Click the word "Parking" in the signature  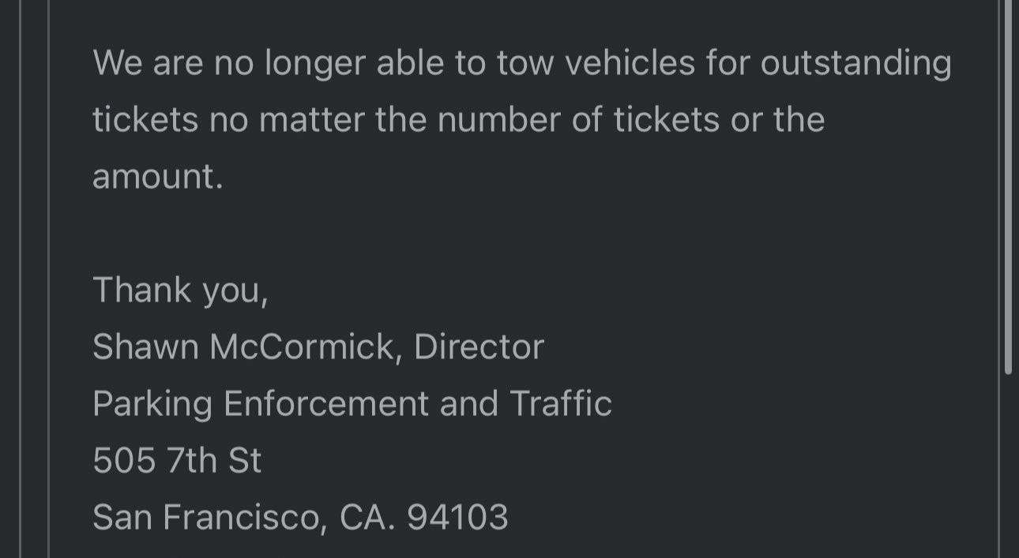(152, 404)
